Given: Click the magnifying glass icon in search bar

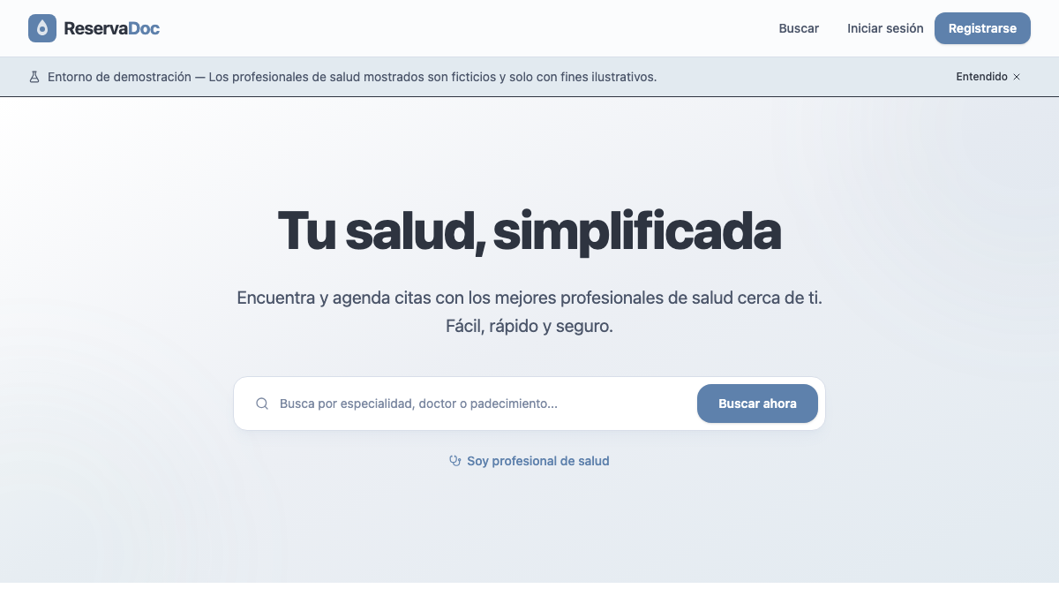Looking at the screenshot, I should point(262,403).
